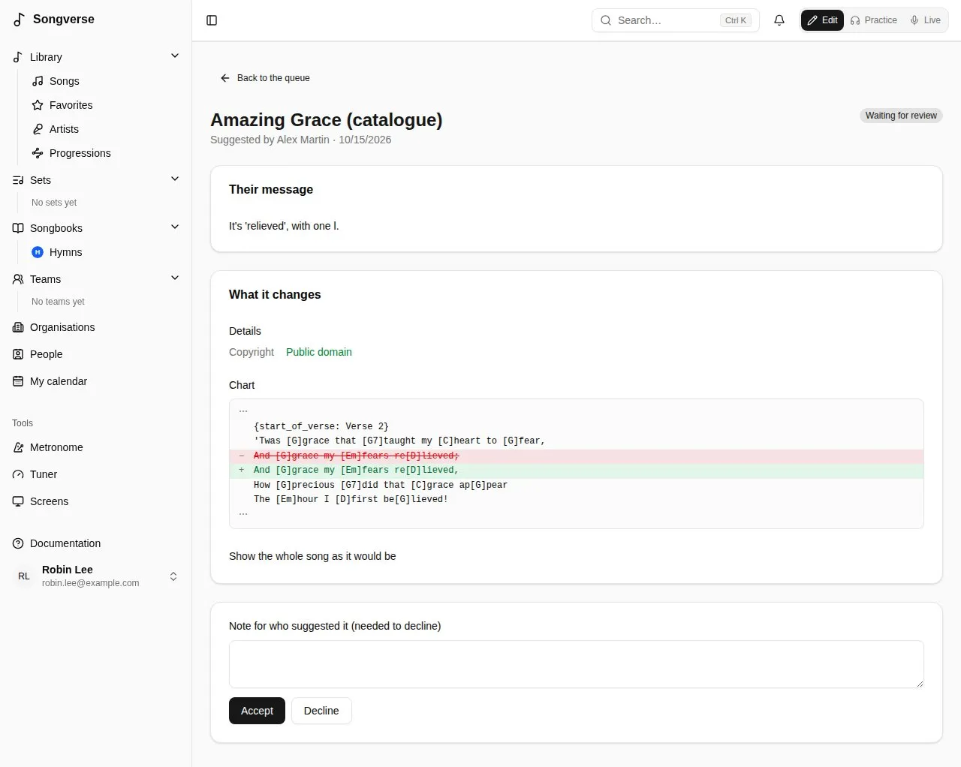Switch to Edit mode
Viewport: 961px width, 767px height.
point(823,20)
